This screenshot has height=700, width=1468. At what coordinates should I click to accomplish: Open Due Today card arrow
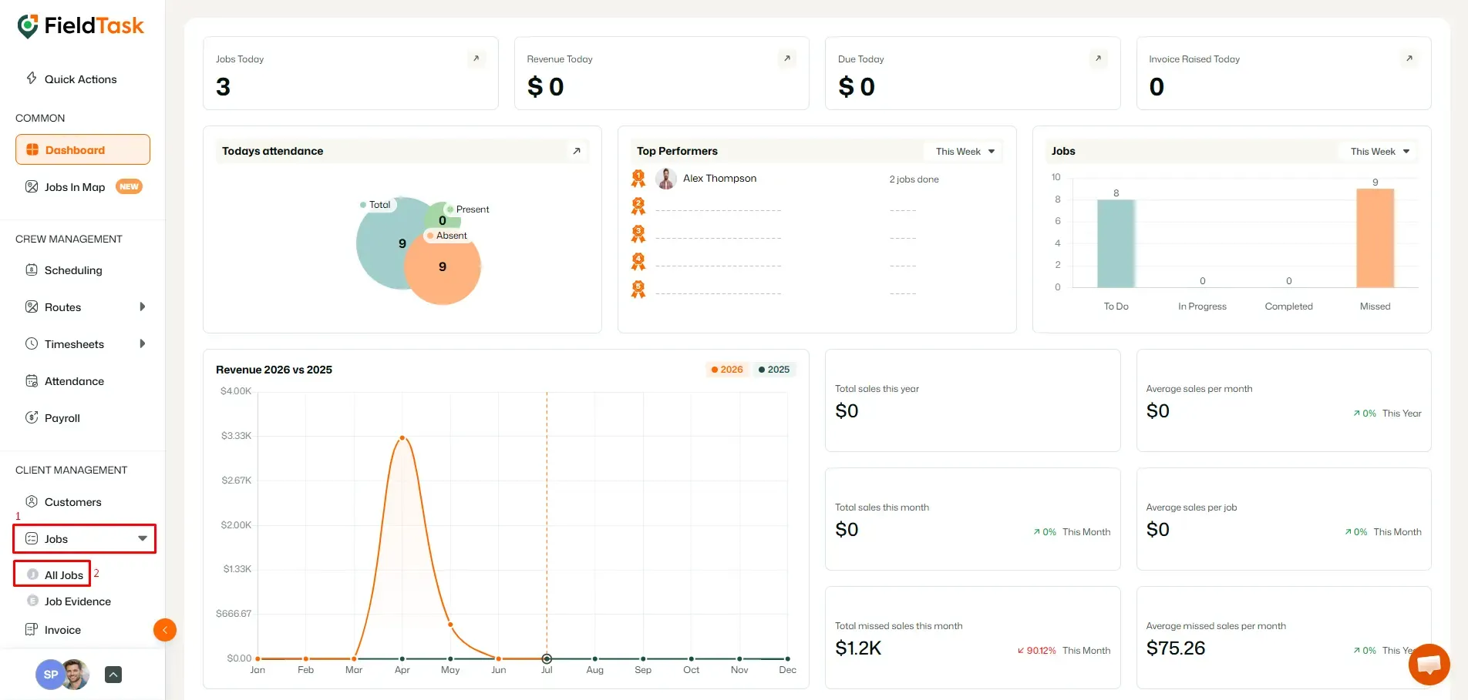[x=1099, y=59]
